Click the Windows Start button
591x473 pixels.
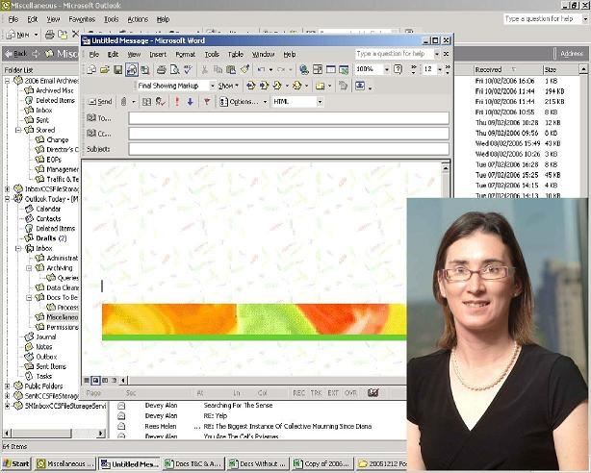(x=16, y=463)
